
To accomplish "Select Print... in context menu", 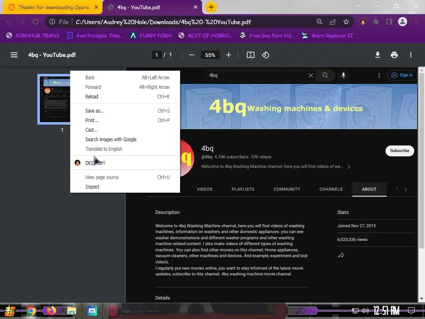I will click(x=125, y=120).
